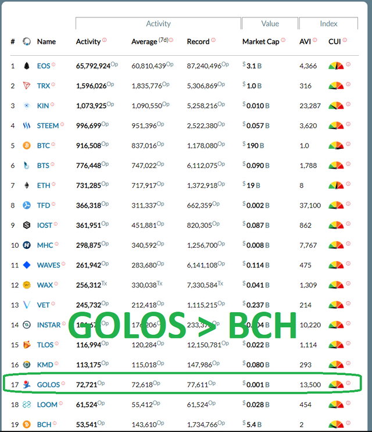The image size is (372, 432).
Task: Click EOS activity value 65,792,924
Action: [94, 66]
